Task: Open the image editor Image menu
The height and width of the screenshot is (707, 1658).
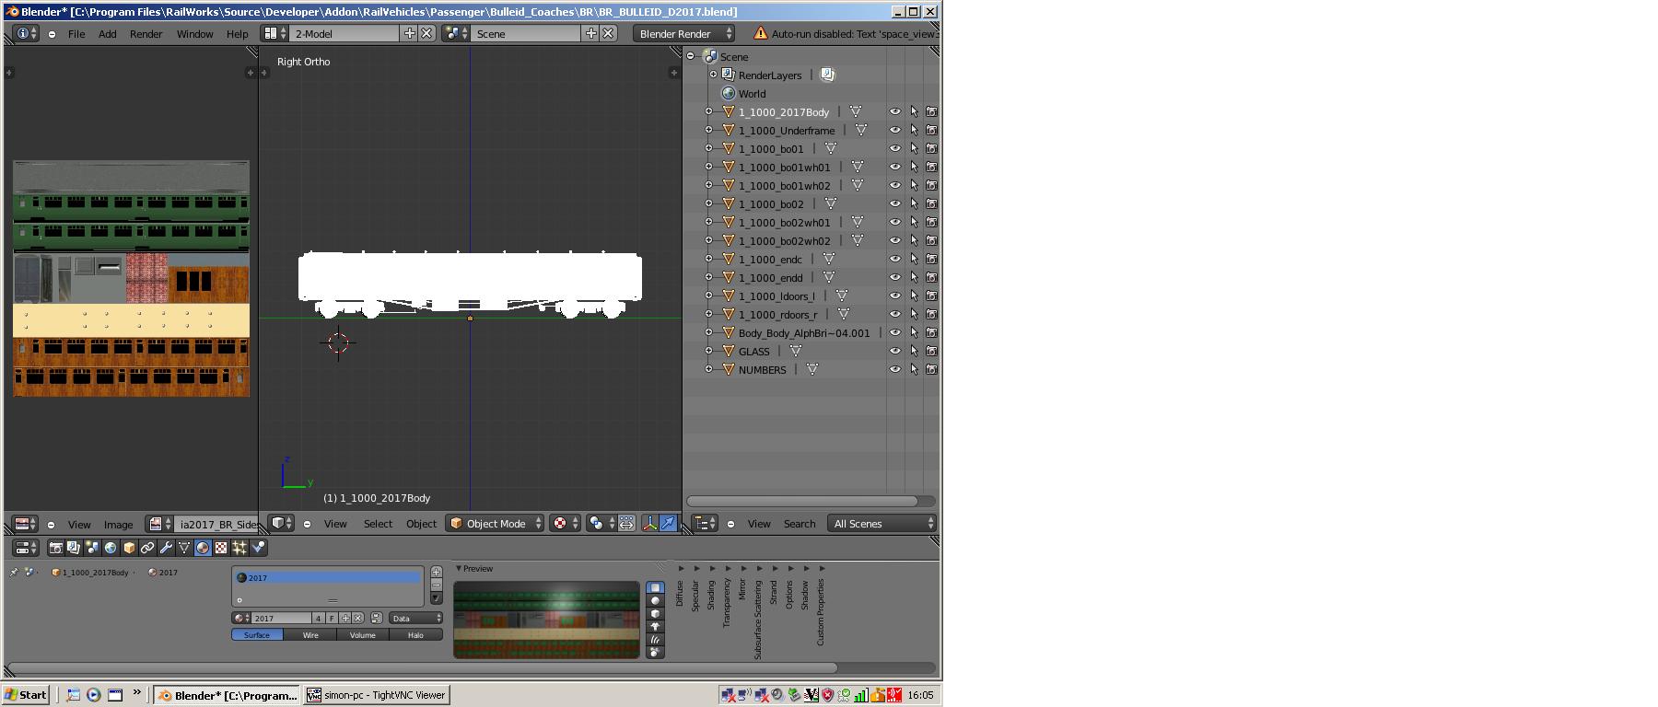Action: (x=118, y=525)
